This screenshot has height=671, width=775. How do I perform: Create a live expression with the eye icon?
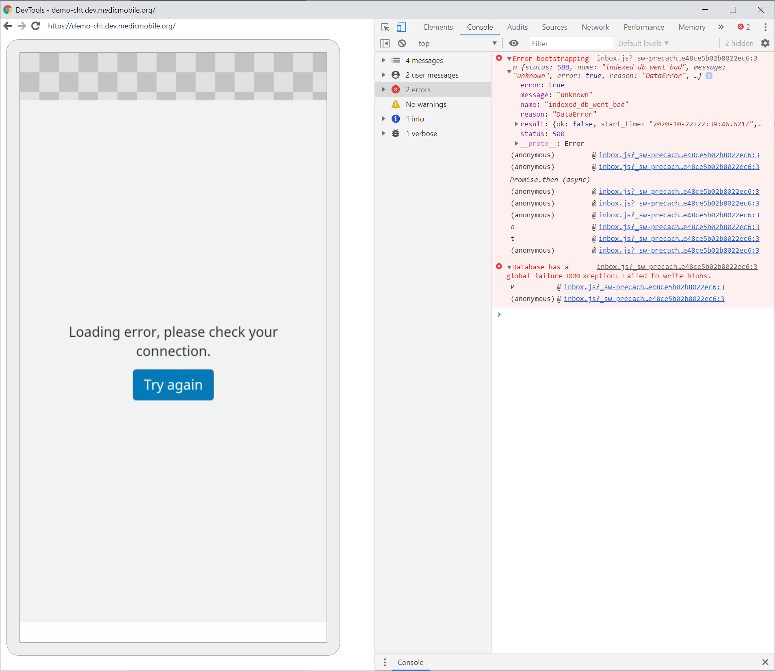click(513, 43)
